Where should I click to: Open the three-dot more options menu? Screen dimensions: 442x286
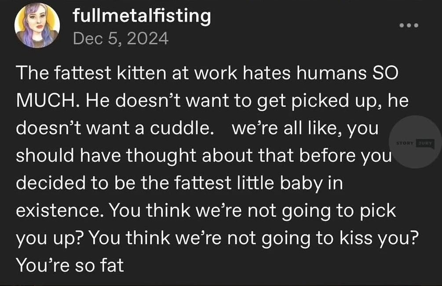point(408,26)
